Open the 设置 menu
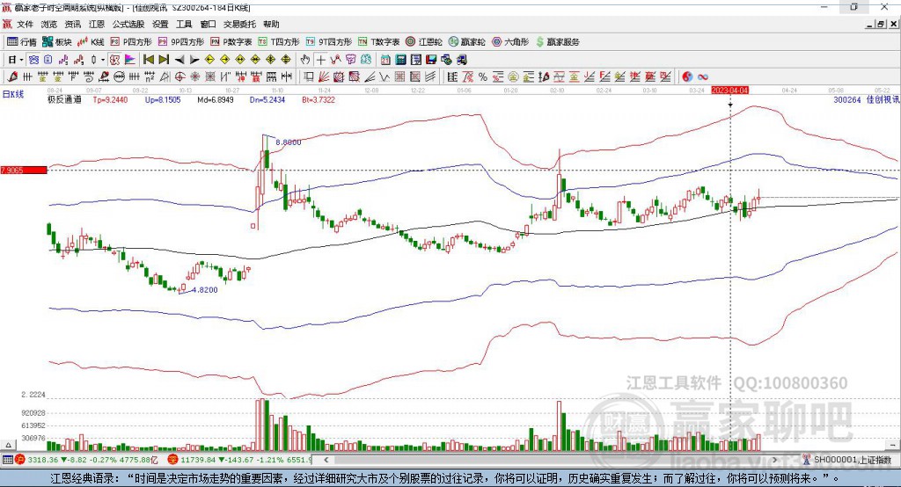Viewport: 901px width, 487px height. 160,24
